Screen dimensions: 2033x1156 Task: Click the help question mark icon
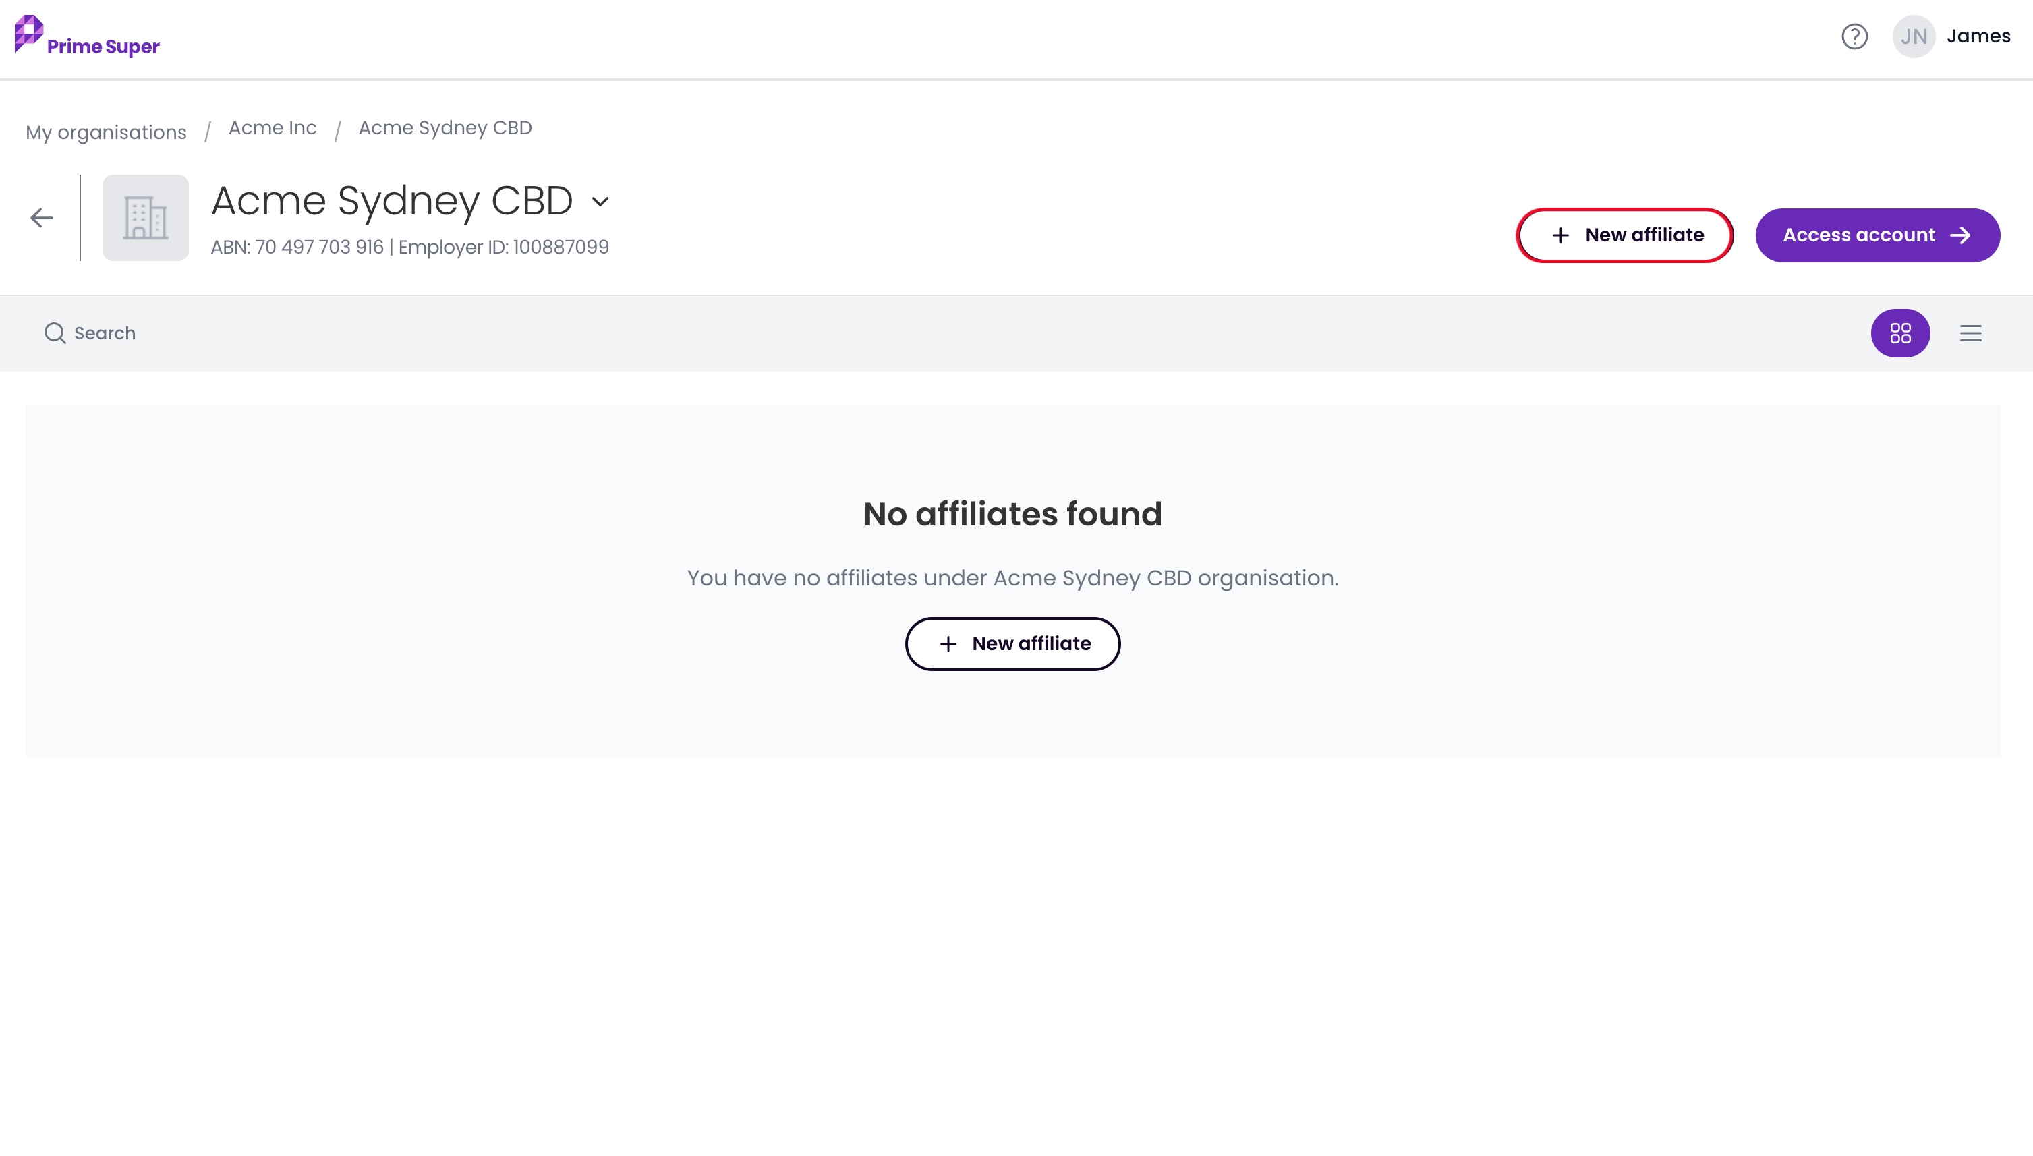[1854, 36]
